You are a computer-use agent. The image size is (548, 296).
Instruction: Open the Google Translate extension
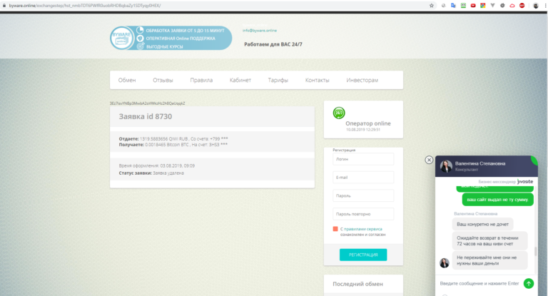pyautogui.click(x=453, y=6)
